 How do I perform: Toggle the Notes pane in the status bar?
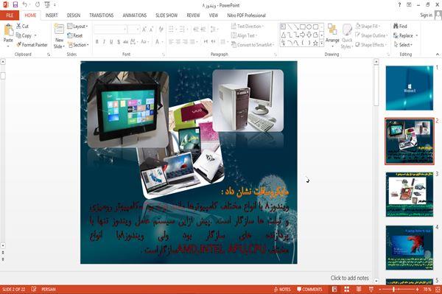282,289
